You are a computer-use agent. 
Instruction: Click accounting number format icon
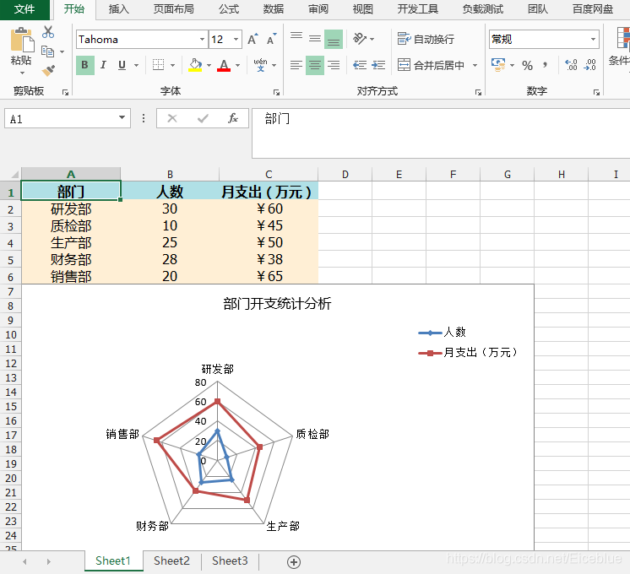click(498, 65)
